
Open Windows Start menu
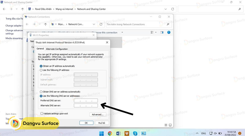tap(101, 133)
